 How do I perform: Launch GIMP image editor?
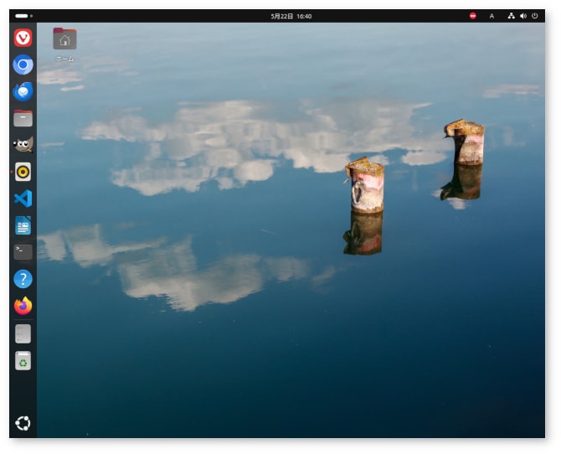coord(23,145)
